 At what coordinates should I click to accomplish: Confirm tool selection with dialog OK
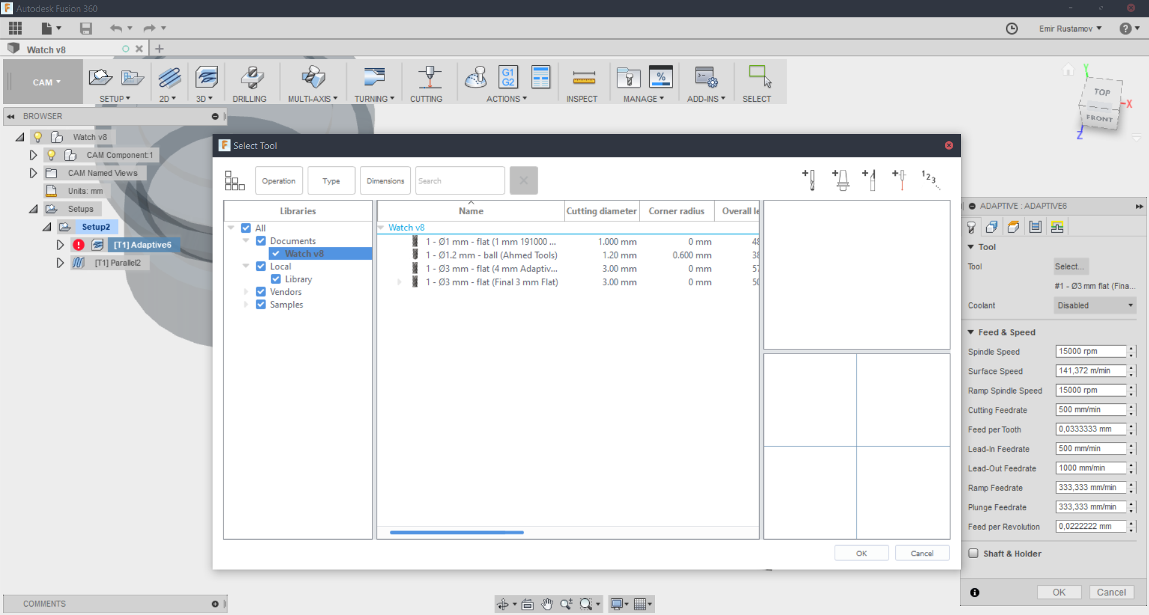click(x=862, y=553)
